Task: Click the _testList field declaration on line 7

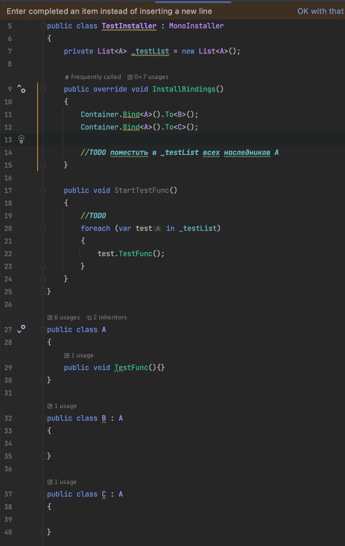Action: click(x=150, y=51)
